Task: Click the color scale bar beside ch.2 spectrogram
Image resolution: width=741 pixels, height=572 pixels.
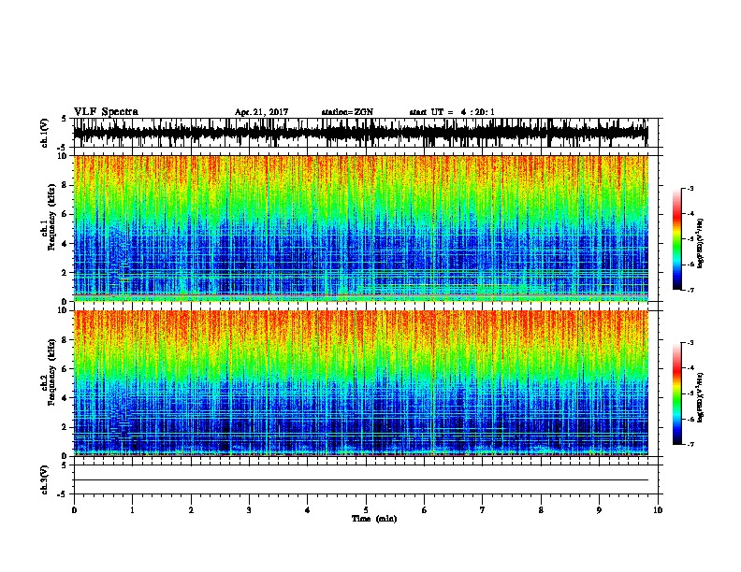Action: [677, 393]
